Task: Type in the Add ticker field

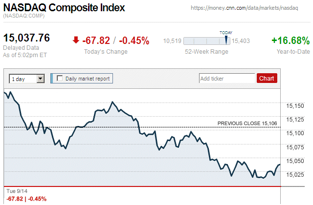Action: (x=227, y=78)
